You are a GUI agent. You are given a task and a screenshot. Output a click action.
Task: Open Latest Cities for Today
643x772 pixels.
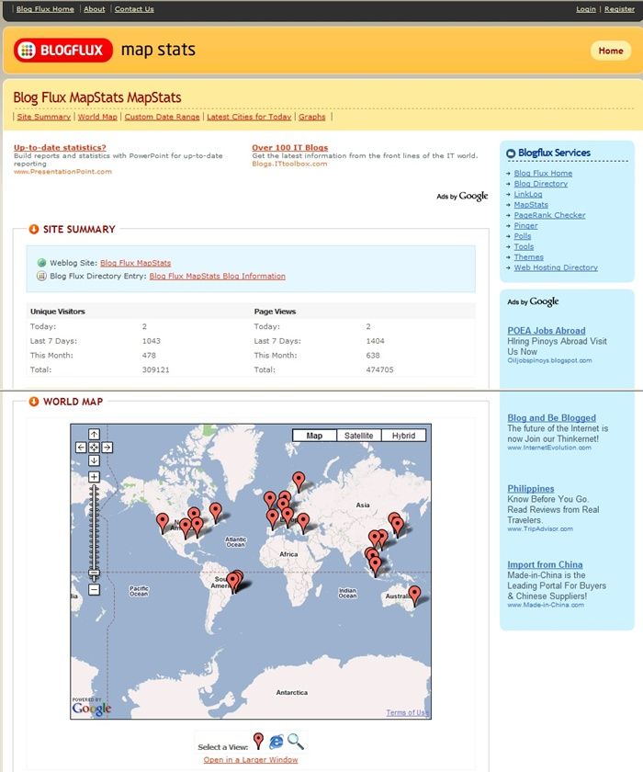coord(249,117)
